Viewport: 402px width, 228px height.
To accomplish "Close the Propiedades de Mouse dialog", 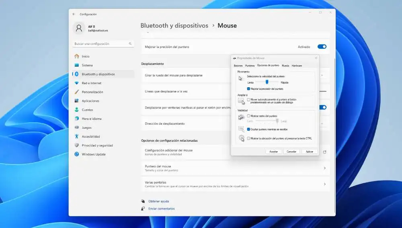I will pyautogui.click(x=316, y=58).
